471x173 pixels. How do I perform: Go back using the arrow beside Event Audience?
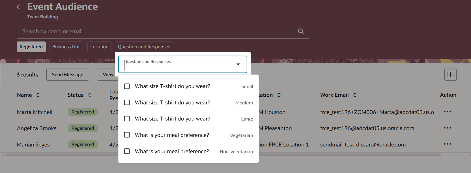[18, 7]
